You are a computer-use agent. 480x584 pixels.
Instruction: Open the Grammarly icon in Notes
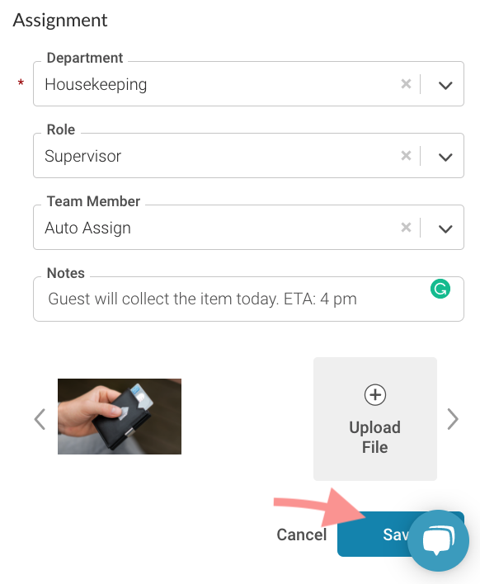[x=440, y=289]
